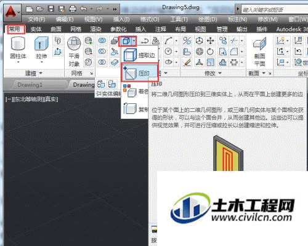The image size is (308, 246).
Task: Open the 文件(F) menu
Action: point(36,20)
